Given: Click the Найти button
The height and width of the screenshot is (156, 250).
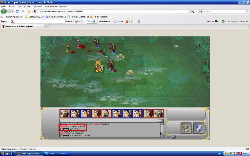Looking at the screenshot, I should coord(69,21).
